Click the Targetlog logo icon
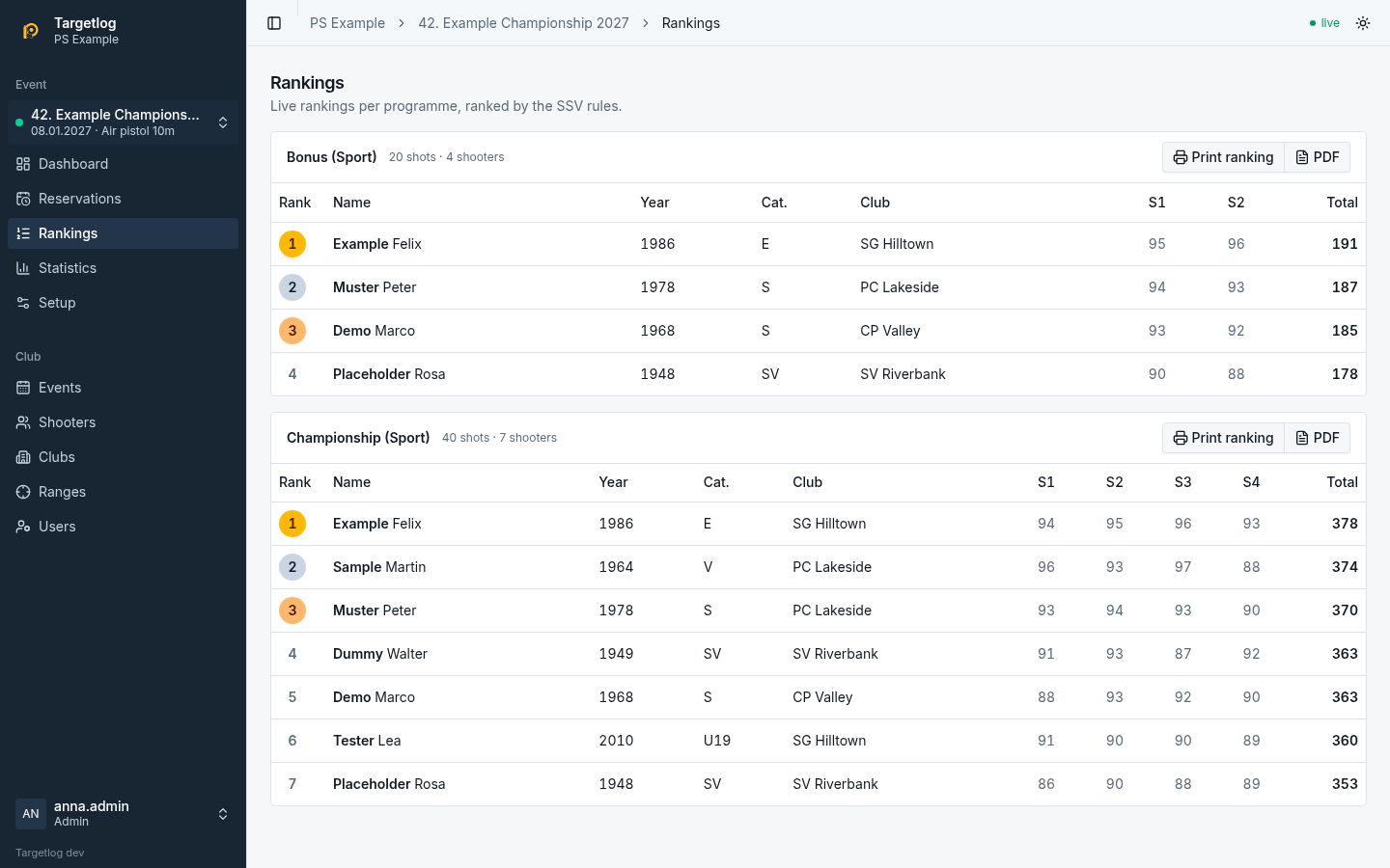Image resolution: width=1390 pixels, height=868 pixels. tap(31, 31)
